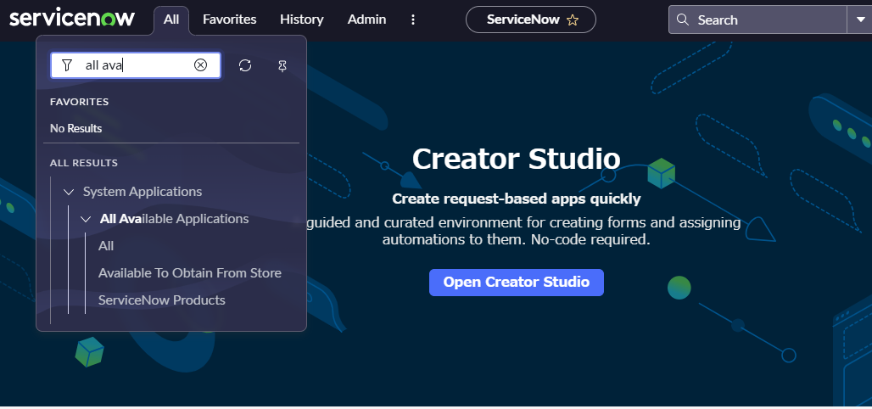Viewport: 872px width, 409px height.
Task: Refresh the navigation menu list
Action: (x=245, y=65)
